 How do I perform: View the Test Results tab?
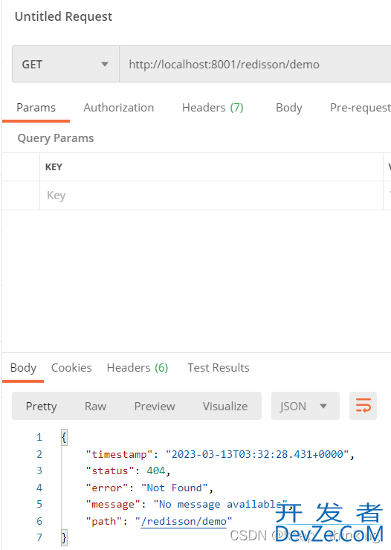coord(218,368)
